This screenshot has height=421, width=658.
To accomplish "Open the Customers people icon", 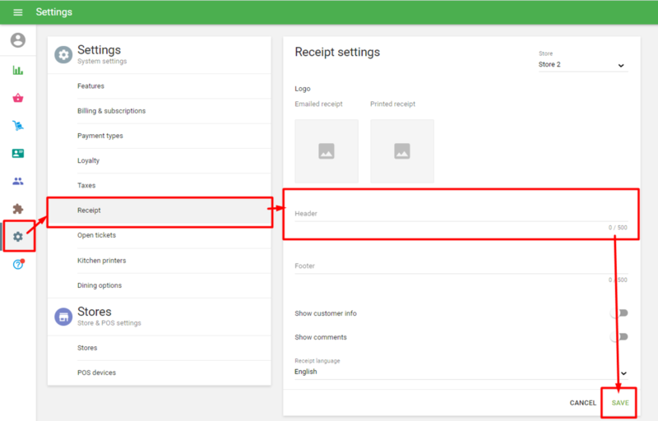I will [18, 181].
